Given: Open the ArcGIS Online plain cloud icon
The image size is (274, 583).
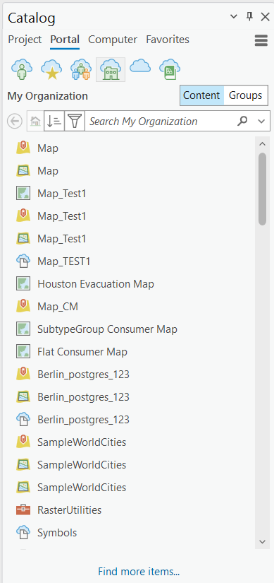Looking at the screenshot, I should pos(140,66).
